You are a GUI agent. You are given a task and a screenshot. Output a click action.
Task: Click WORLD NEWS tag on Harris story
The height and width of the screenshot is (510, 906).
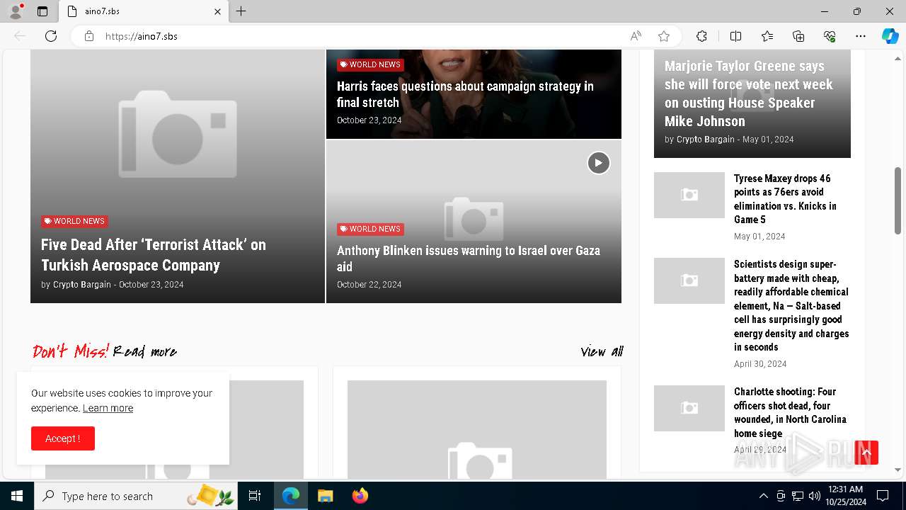pyautogui.click(x=370, y=64)
